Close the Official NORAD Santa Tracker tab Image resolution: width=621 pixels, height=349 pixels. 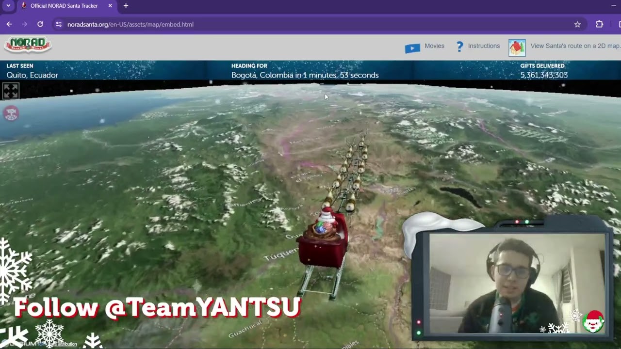(110, 6)
